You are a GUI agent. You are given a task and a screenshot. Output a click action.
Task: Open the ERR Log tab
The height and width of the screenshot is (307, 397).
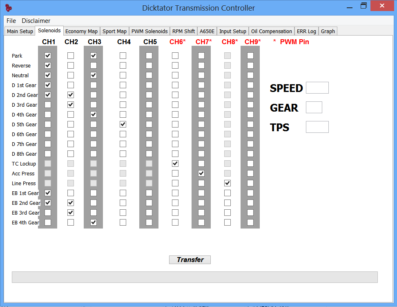(306, 31)
